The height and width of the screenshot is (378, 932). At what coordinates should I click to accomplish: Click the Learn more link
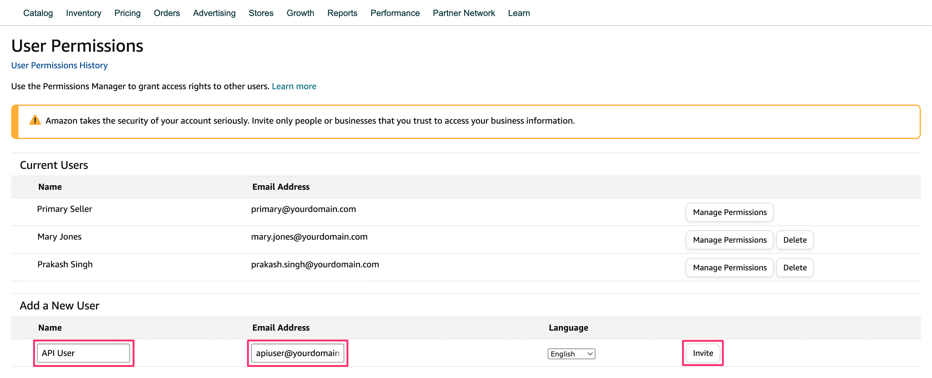pyautogui.click(x=294, y=86)
